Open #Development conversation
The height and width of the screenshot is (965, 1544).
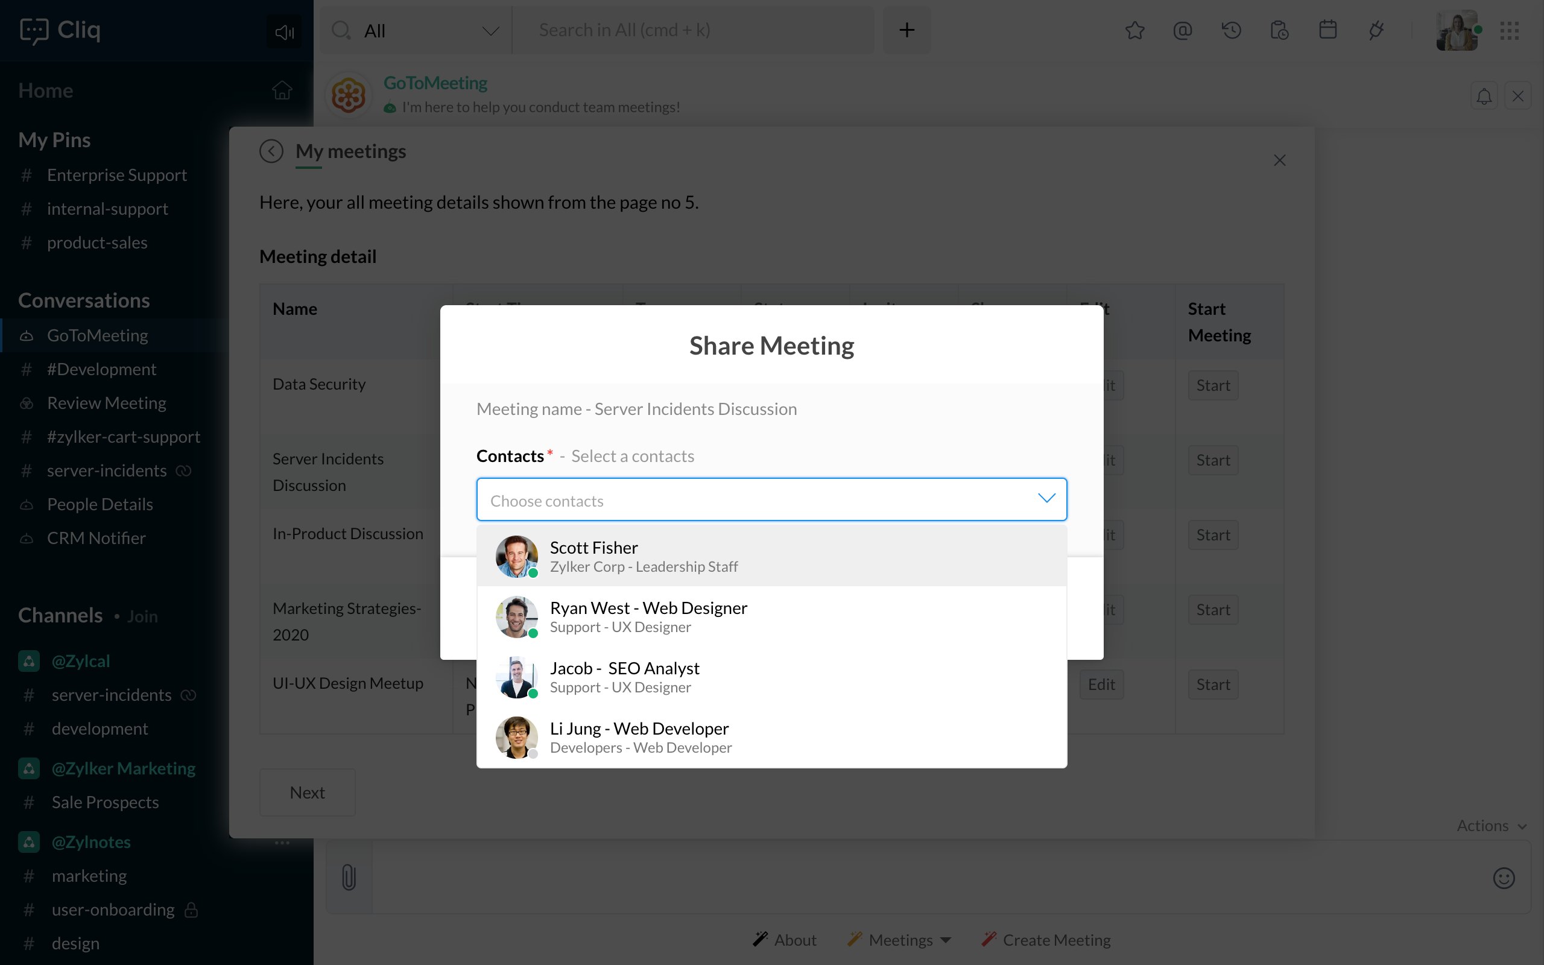[x=101, y=369]
